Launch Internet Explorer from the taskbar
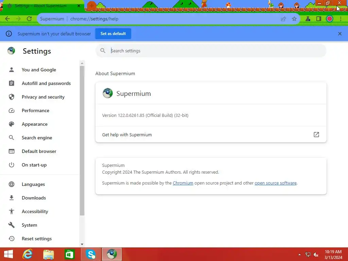Image resolution: width=348 pixels, height=261 pixels. (x=28, y=254)
